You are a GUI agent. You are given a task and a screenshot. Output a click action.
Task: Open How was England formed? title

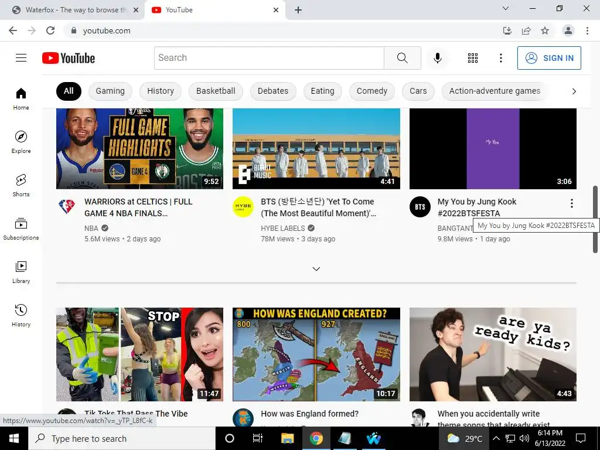(309, 414)
